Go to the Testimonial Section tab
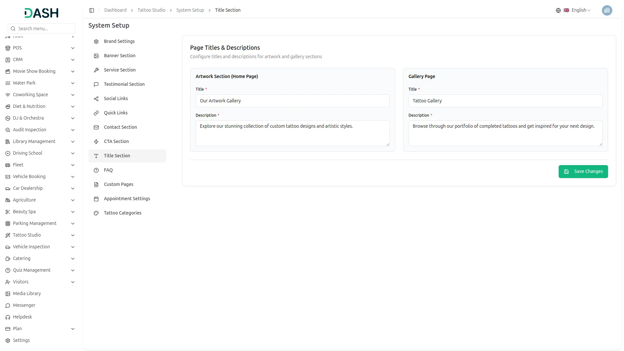 tap(124, 84)
